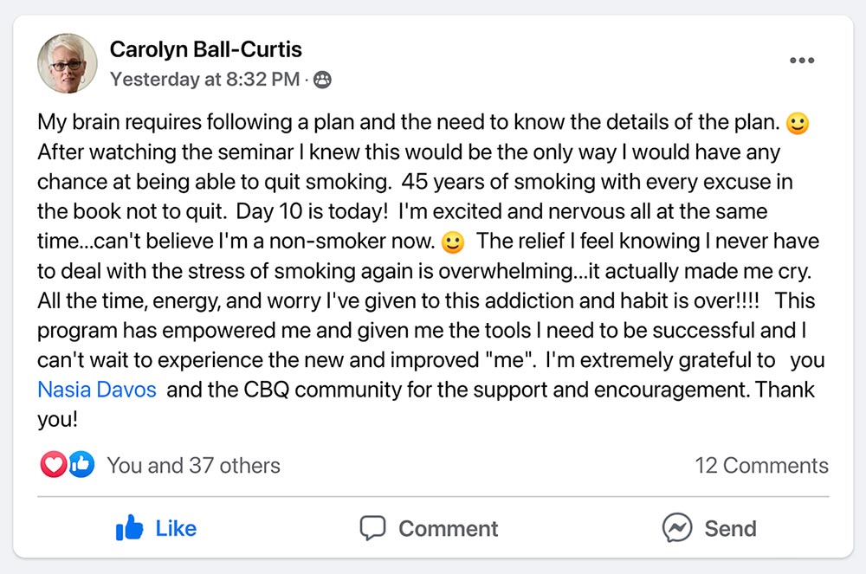Image resolution: width=866 pixels, height=574 pixels.
Task: Toggle the blue "Like" text label
Action: click(176, 528)
